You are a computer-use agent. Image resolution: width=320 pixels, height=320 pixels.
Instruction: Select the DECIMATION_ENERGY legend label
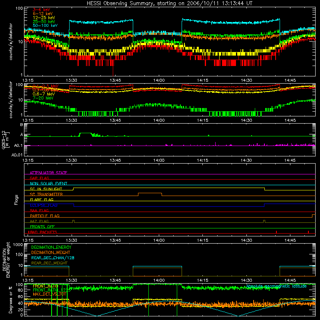pos(51,247)
